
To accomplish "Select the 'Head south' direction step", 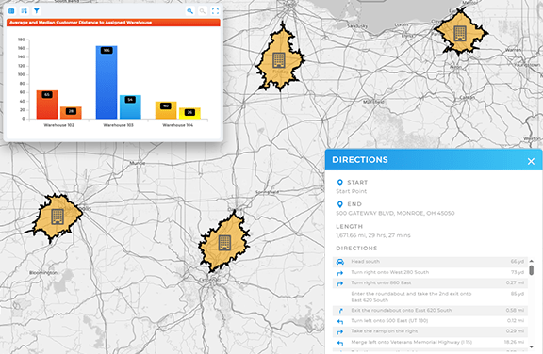I will (x=430, y=262).
